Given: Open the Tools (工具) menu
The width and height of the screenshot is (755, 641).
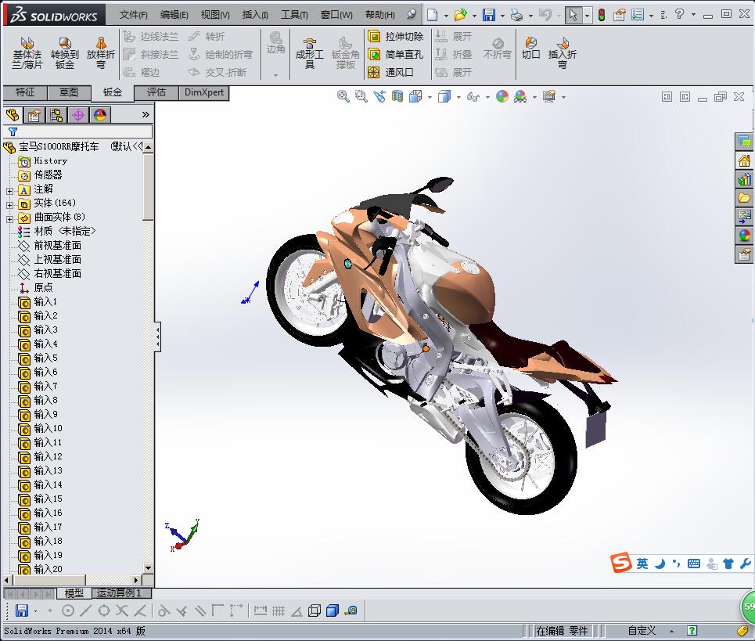Looking at the screenshot, I should [294, 15].
